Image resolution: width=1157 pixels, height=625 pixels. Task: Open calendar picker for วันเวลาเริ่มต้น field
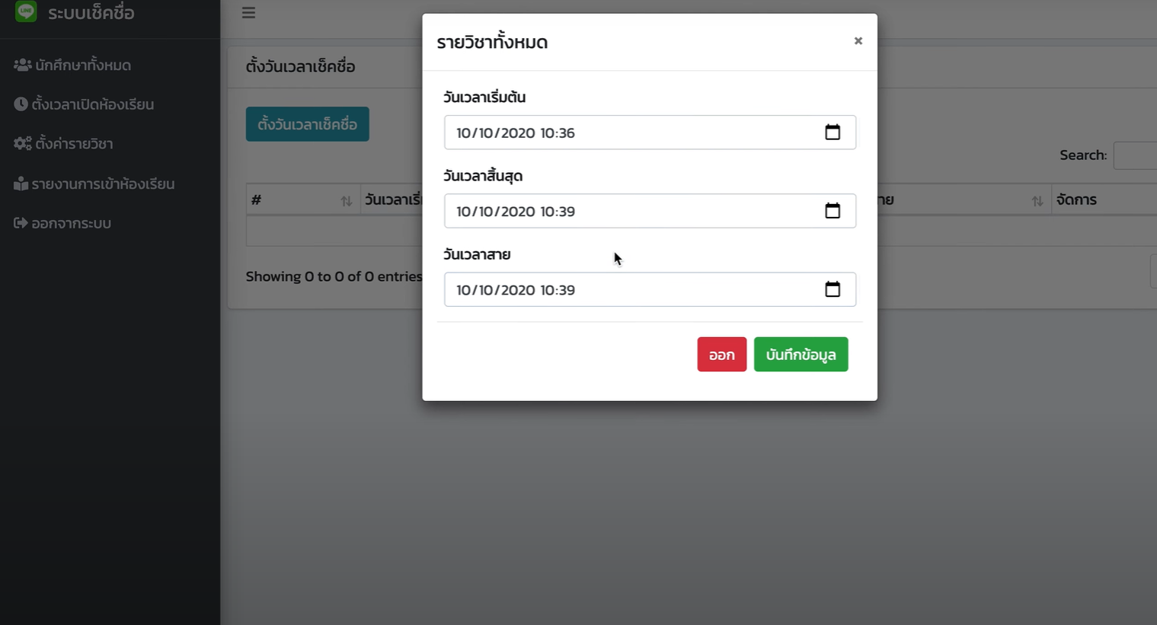pyautogui.click(x=833, y=132)
